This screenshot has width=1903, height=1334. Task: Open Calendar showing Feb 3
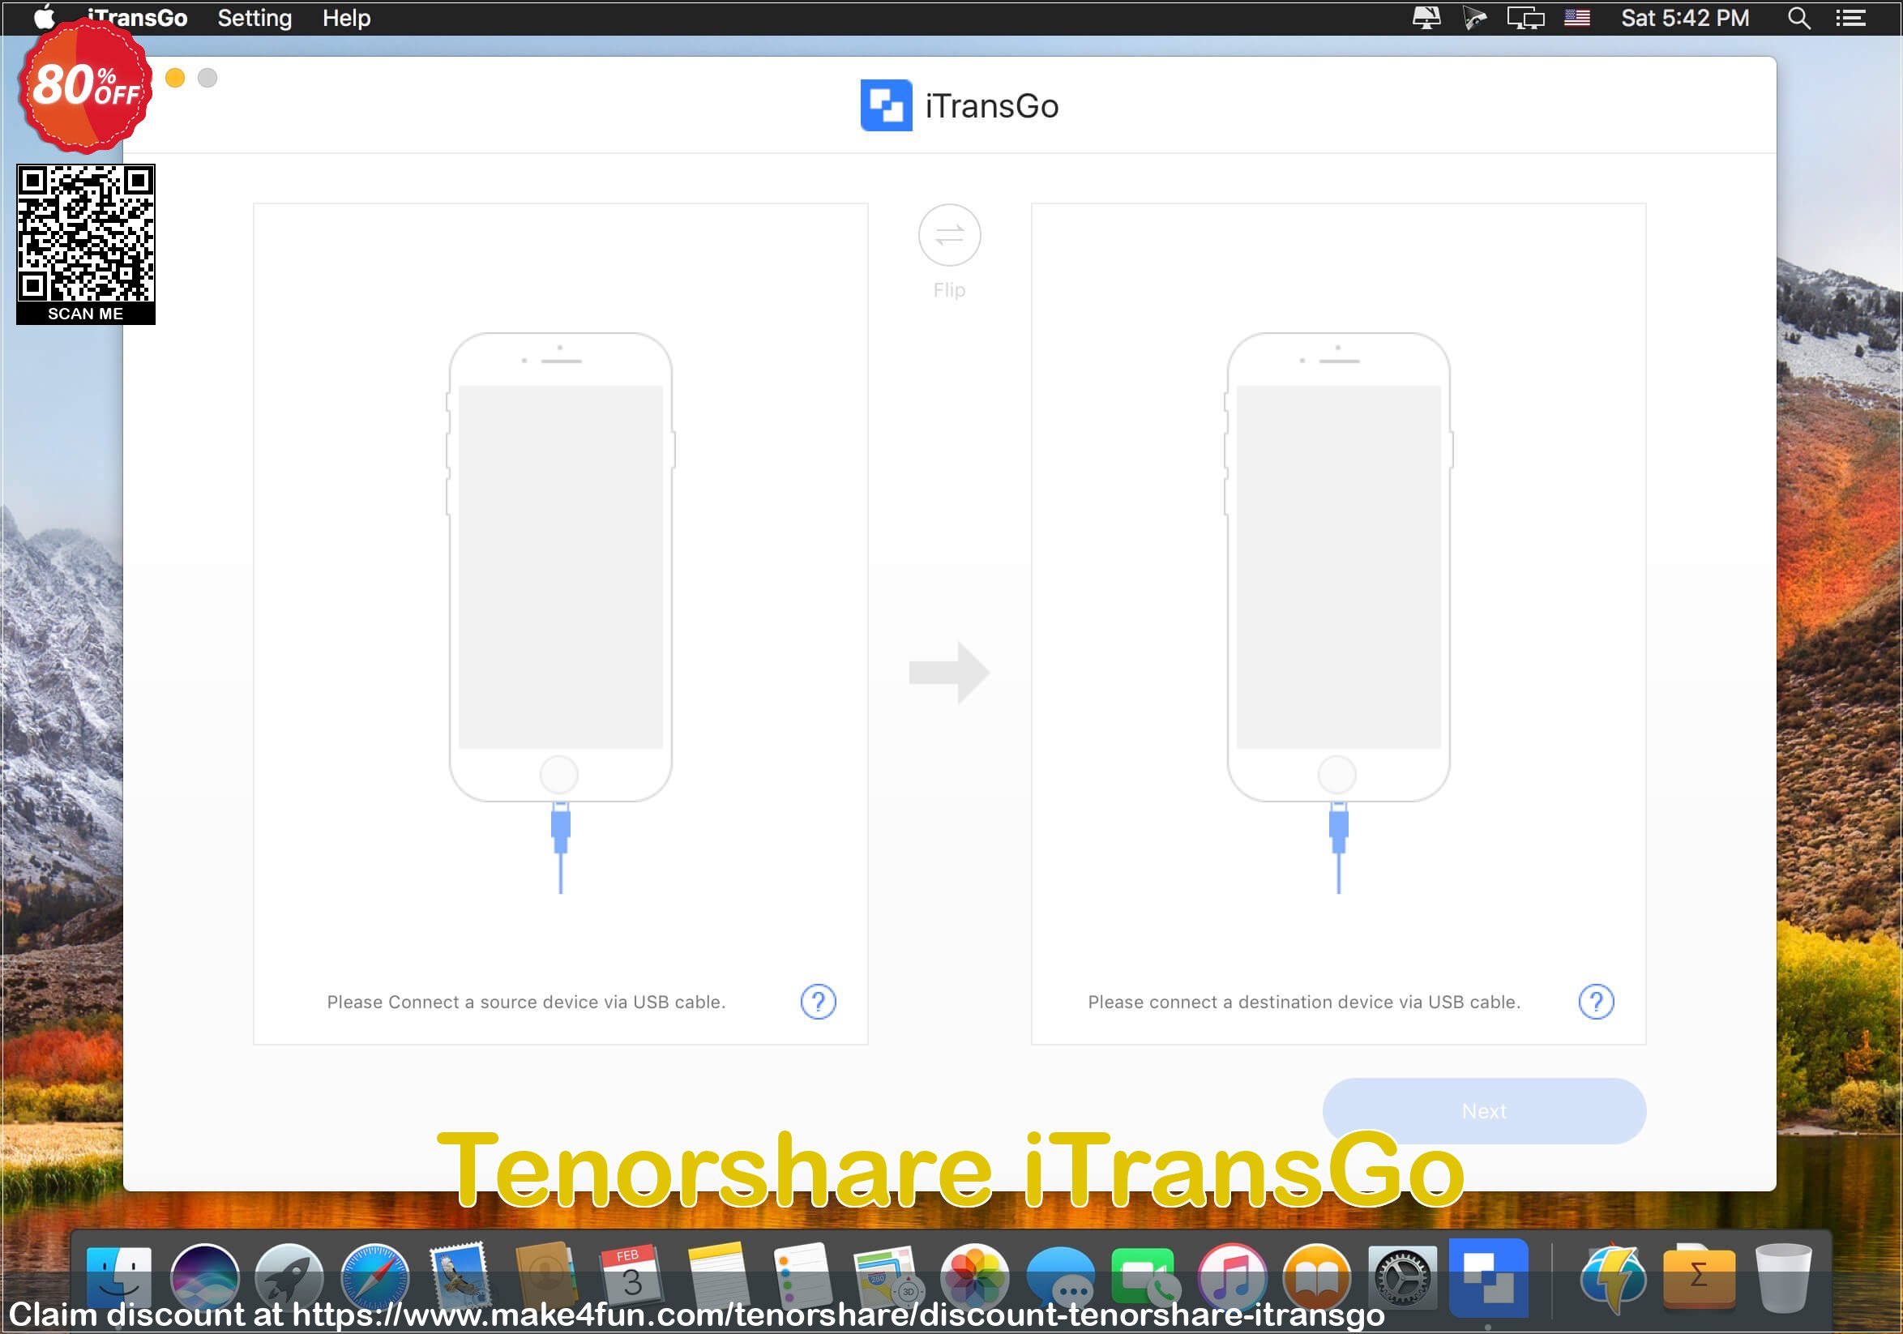click(631, 1276)
